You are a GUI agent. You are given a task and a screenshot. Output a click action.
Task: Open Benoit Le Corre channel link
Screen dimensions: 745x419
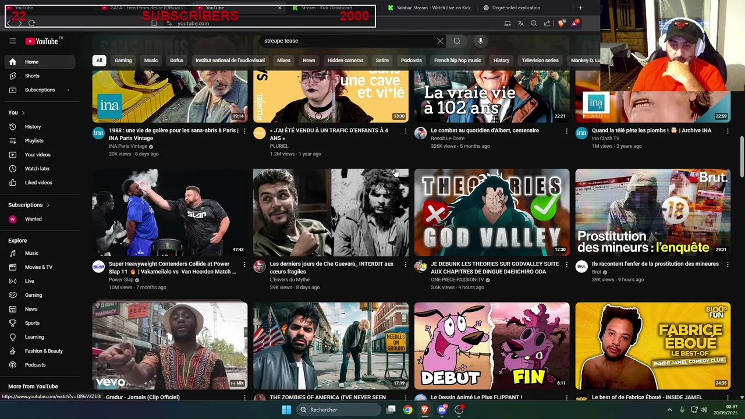[448, 139]
